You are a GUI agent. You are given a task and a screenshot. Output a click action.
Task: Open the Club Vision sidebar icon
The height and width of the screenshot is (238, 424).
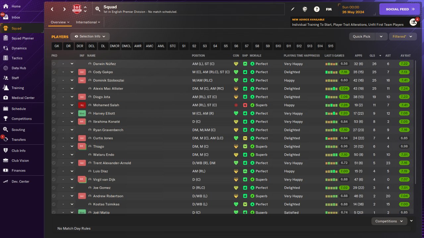point(6,161)
